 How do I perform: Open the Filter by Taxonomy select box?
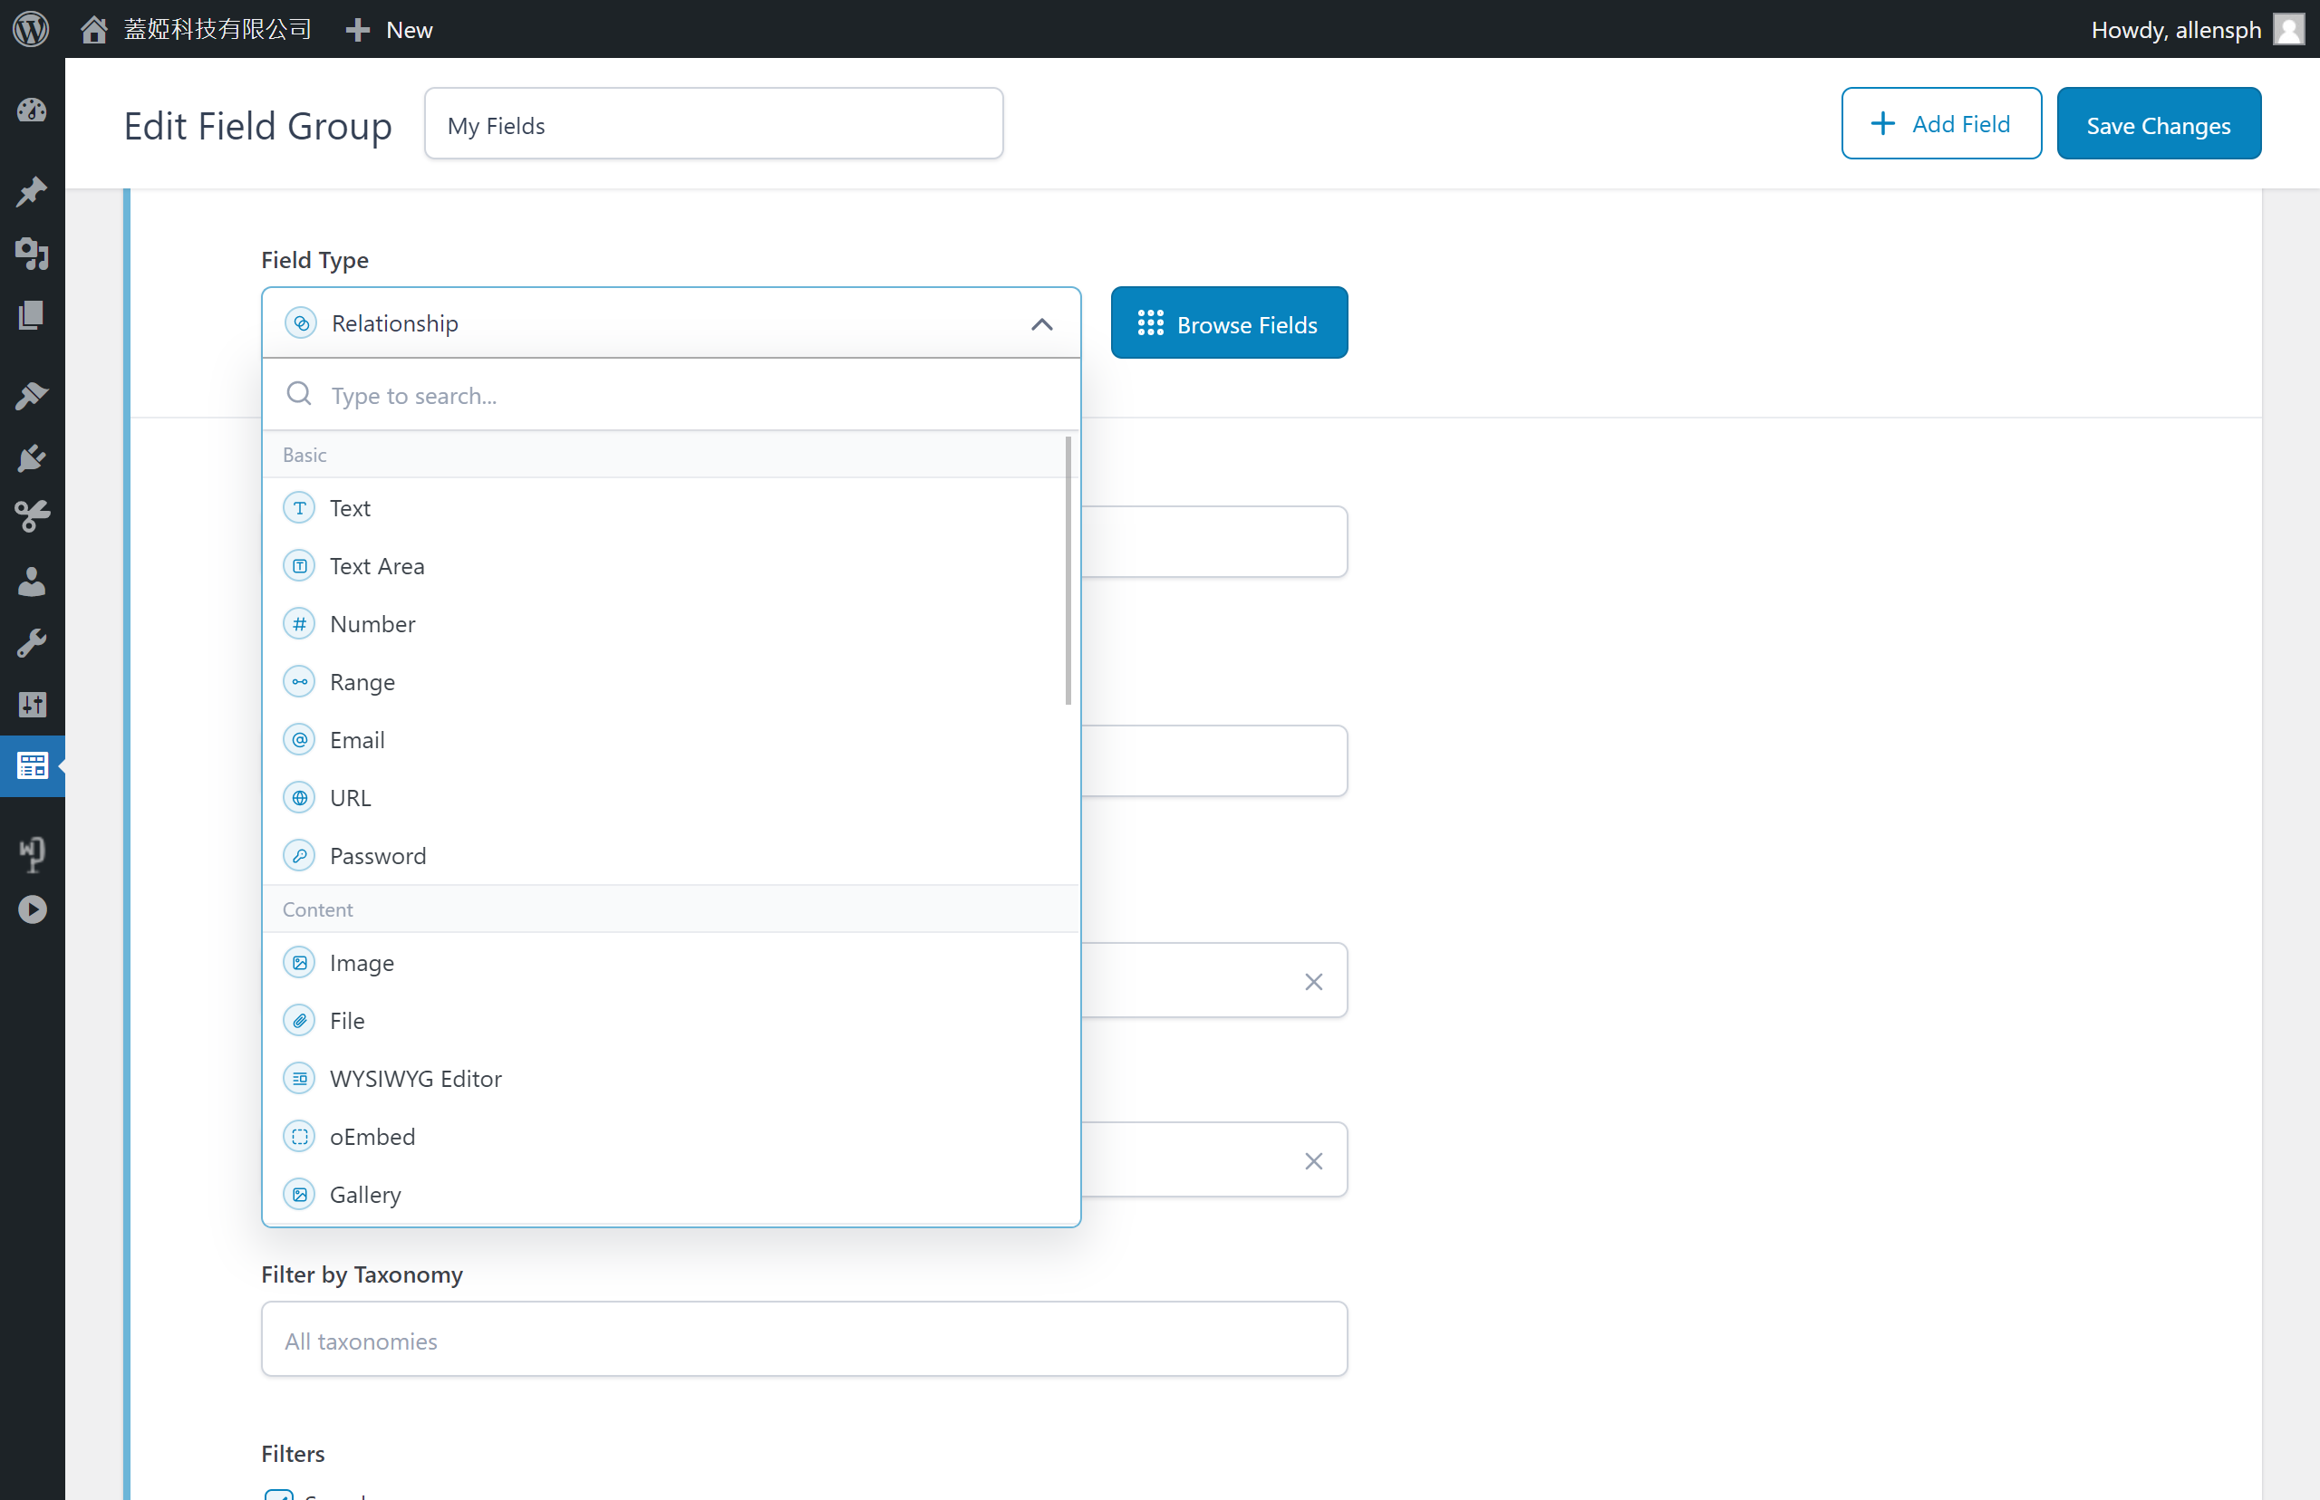tap(803, 1340)
